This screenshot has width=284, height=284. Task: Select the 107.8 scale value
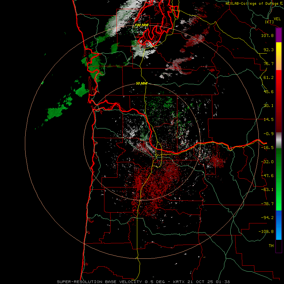(x=267, y=35)
